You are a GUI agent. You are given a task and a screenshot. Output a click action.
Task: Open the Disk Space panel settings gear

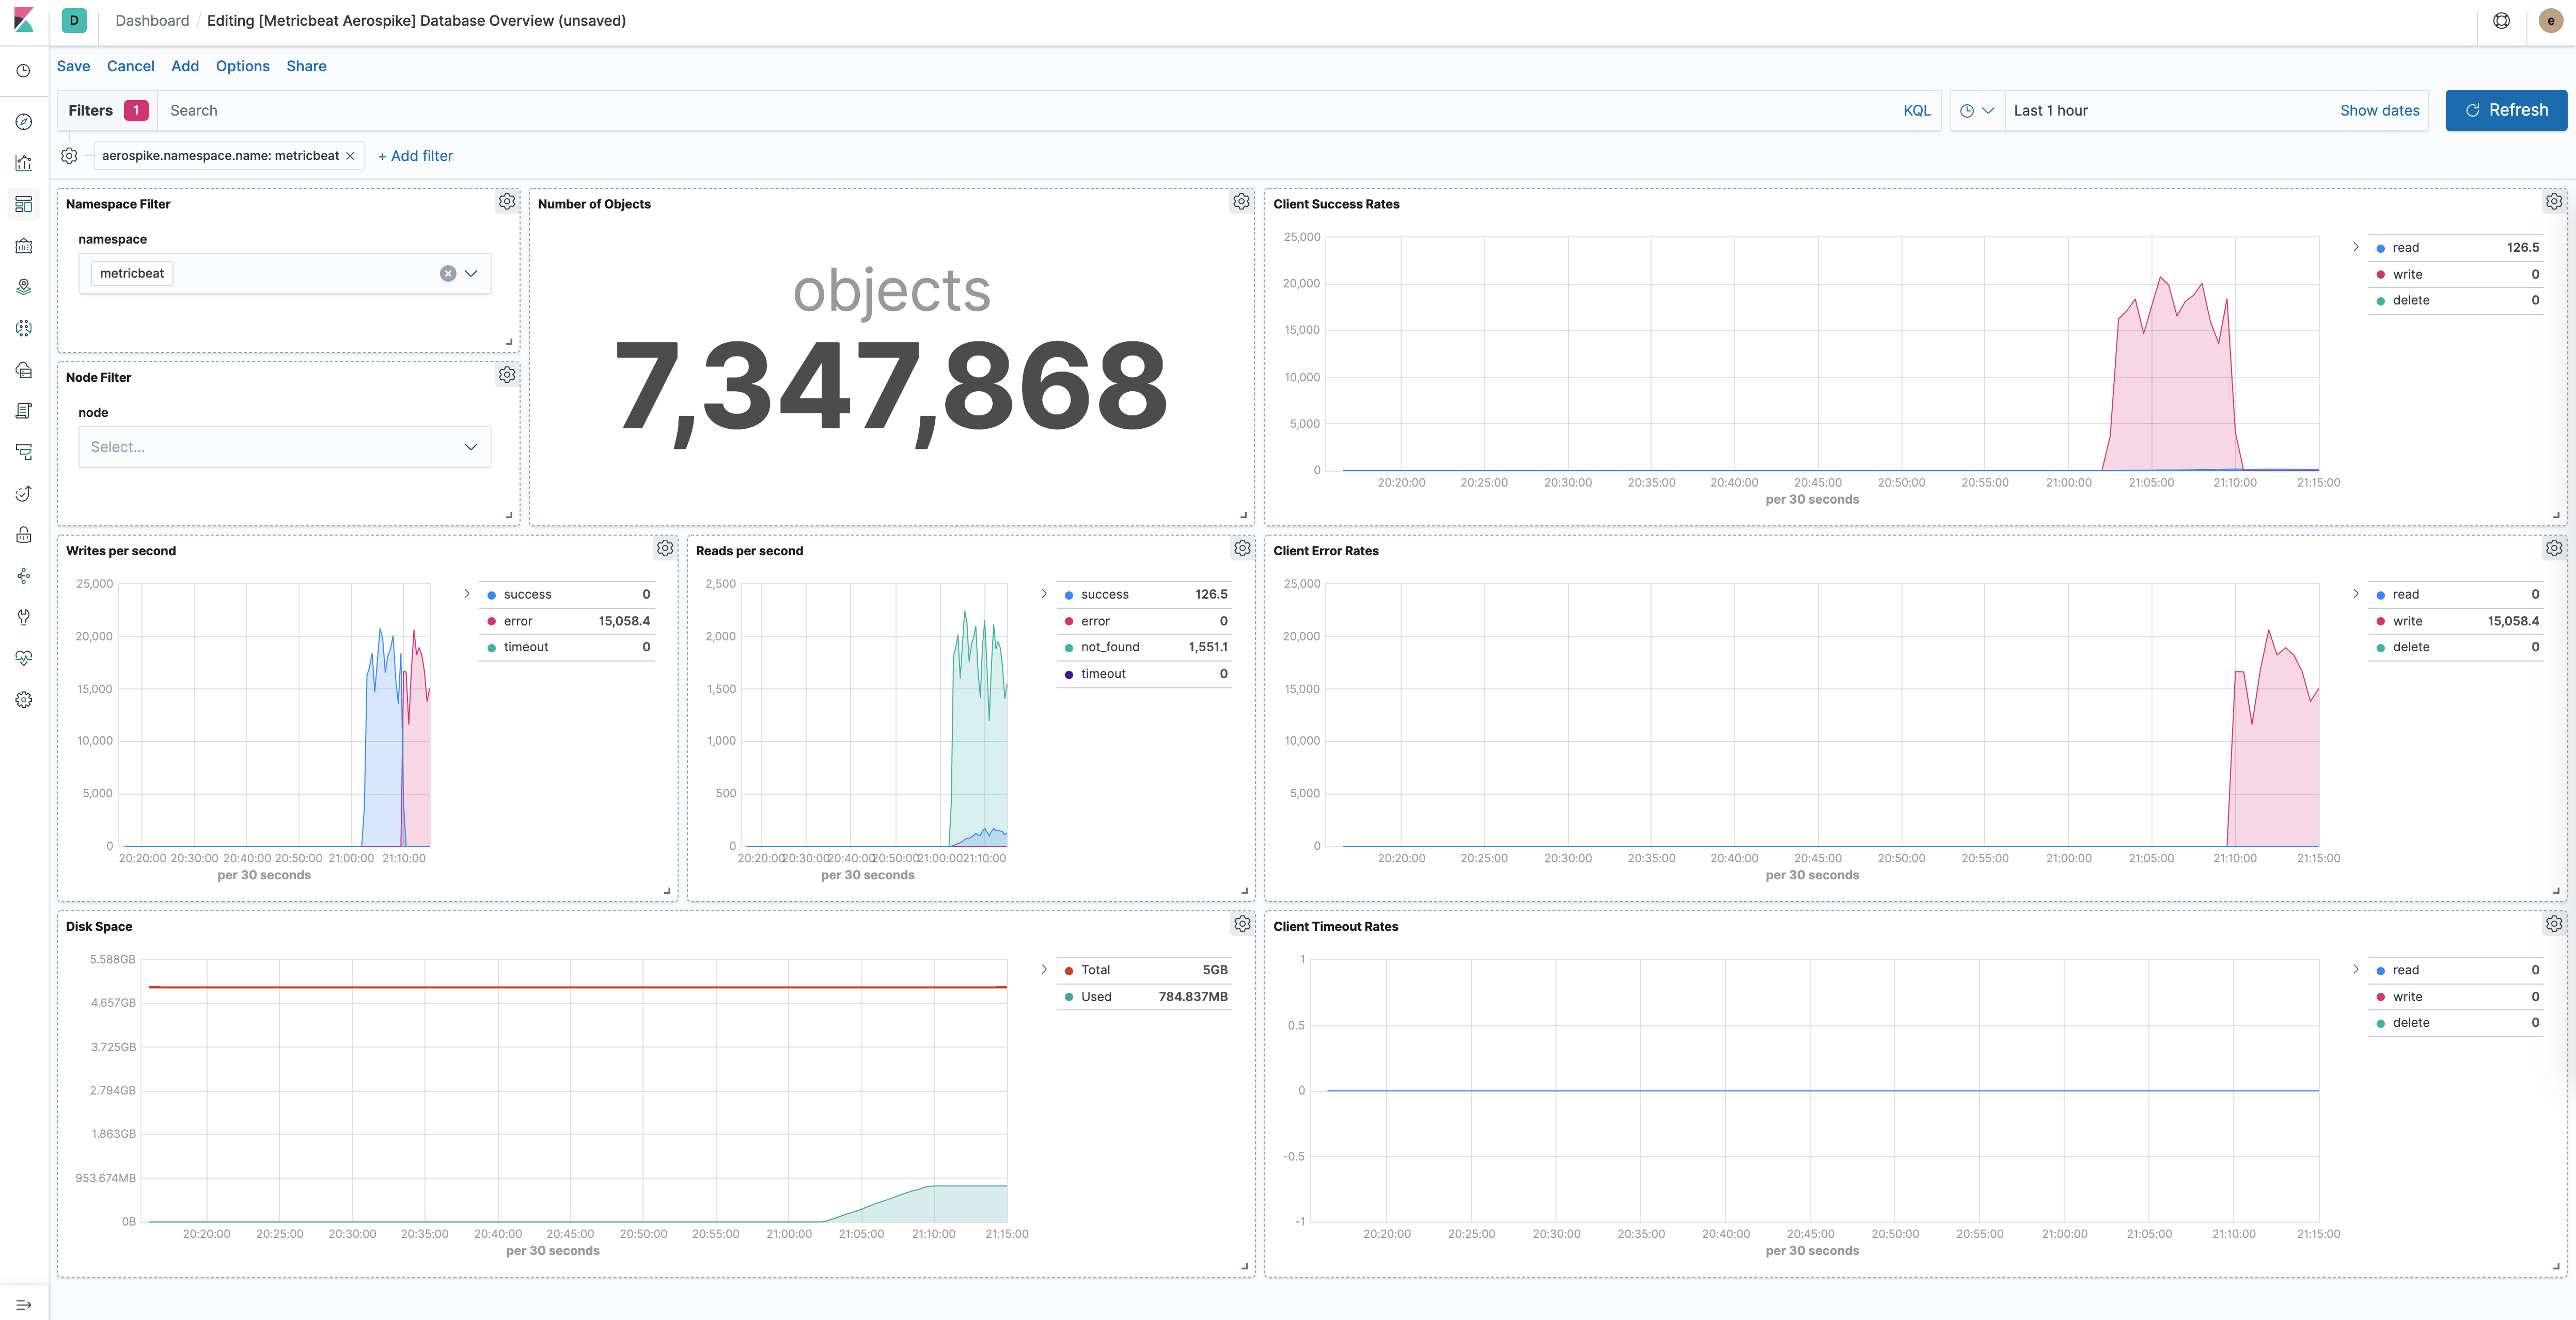coord(1241,923)
